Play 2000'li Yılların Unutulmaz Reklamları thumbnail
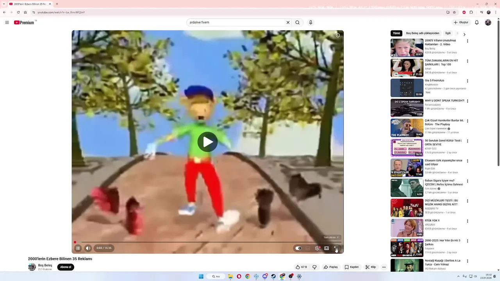 click(407, 48)
